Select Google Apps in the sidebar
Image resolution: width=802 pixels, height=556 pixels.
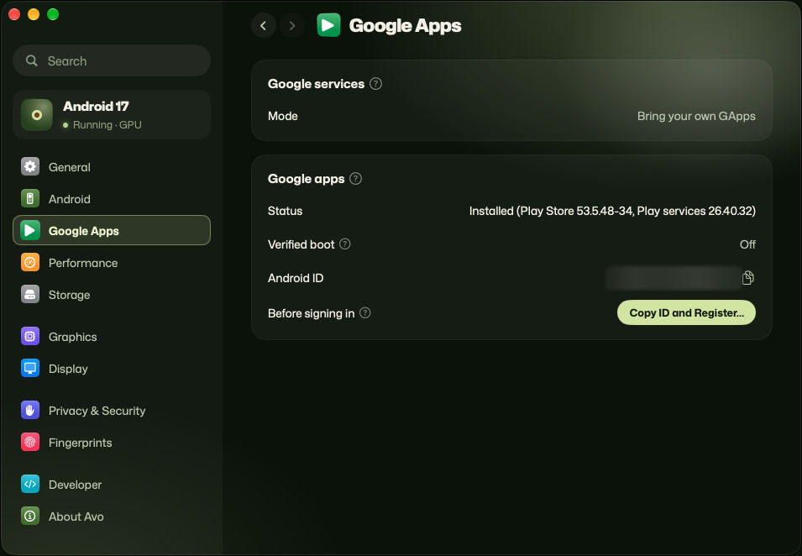tap(112, 231)
